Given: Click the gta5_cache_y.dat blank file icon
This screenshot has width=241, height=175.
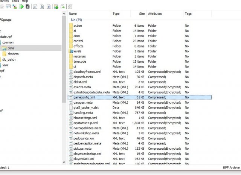Looking at the screenshot, I should [71, 107].
